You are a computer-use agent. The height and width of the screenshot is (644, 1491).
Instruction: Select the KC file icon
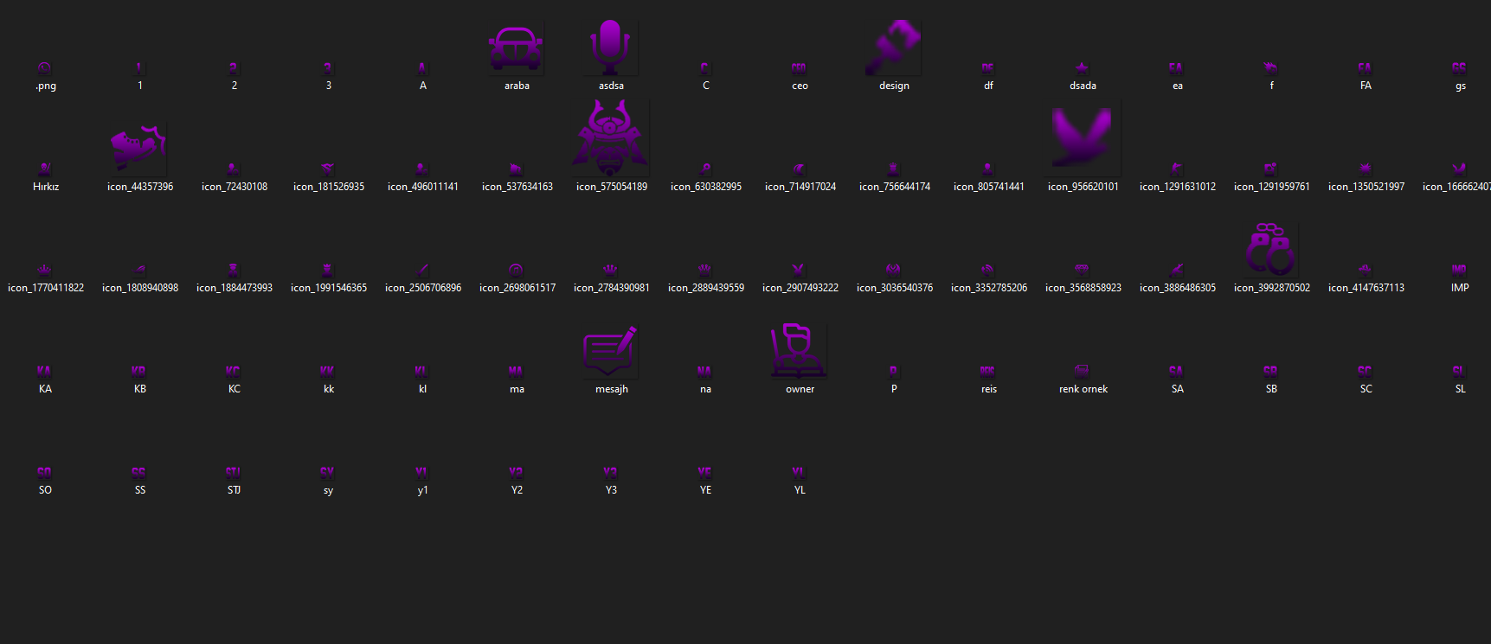tap(233, 371)
